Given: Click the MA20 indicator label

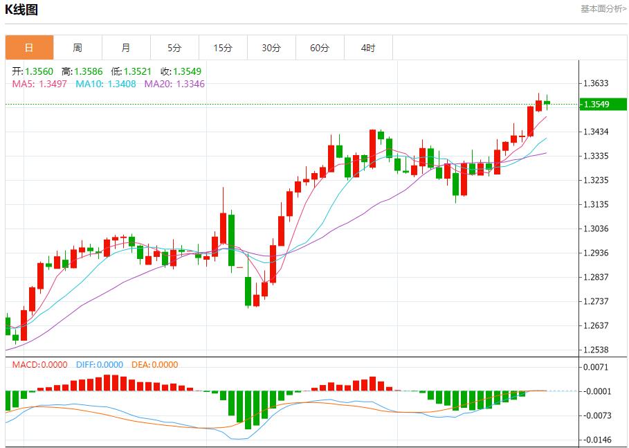Looking at the screenshot, I should point(174,84).
